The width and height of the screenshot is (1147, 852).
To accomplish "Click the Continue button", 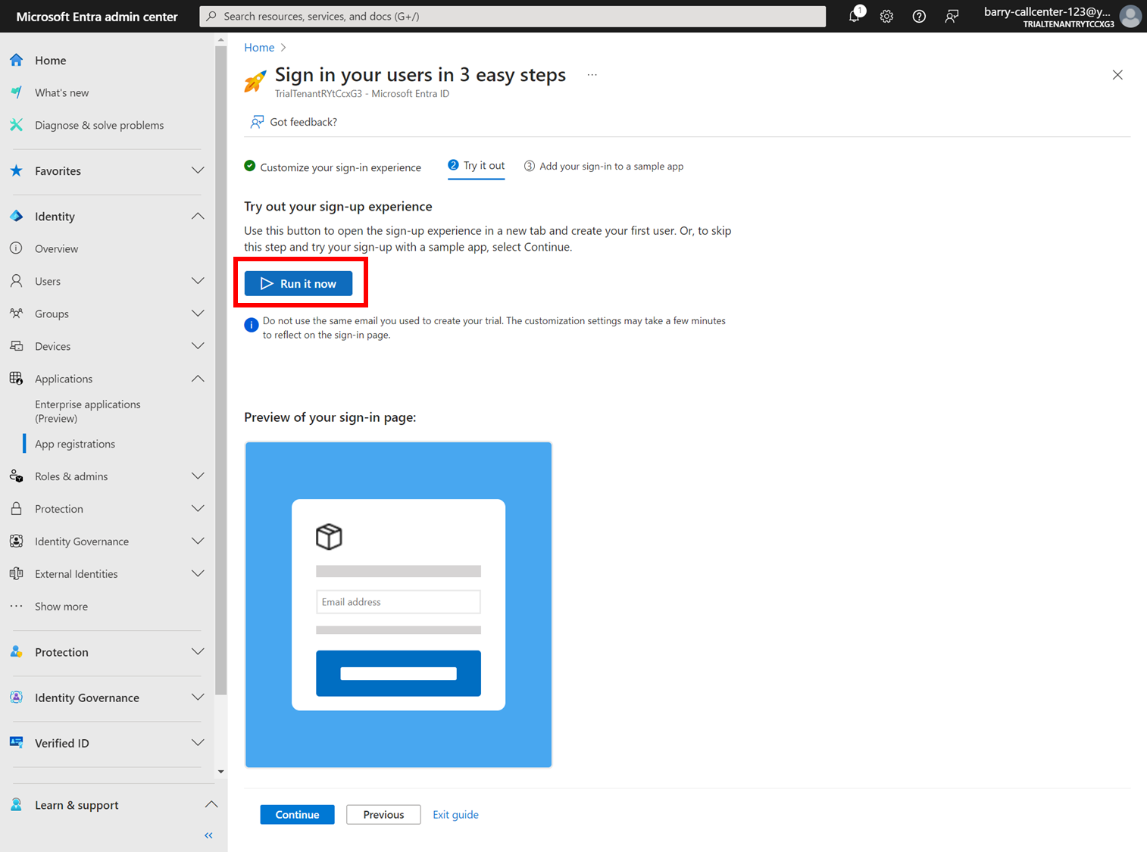I will click(297, 815).
